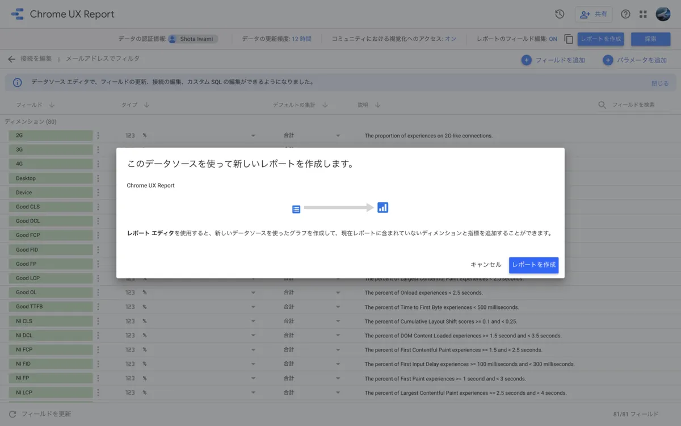Click the sort arrow next to フィールド header

(x=52, y=105)
